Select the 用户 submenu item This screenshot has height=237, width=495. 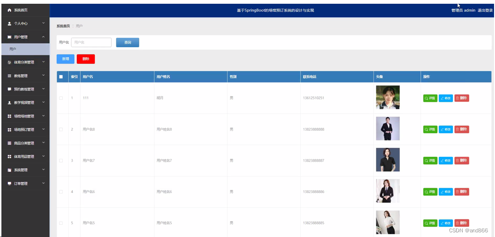coord(25,49)
